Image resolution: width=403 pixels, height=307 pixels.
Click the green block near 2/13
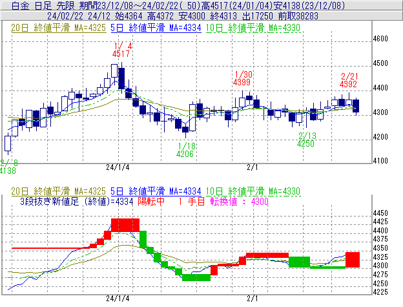299,262
